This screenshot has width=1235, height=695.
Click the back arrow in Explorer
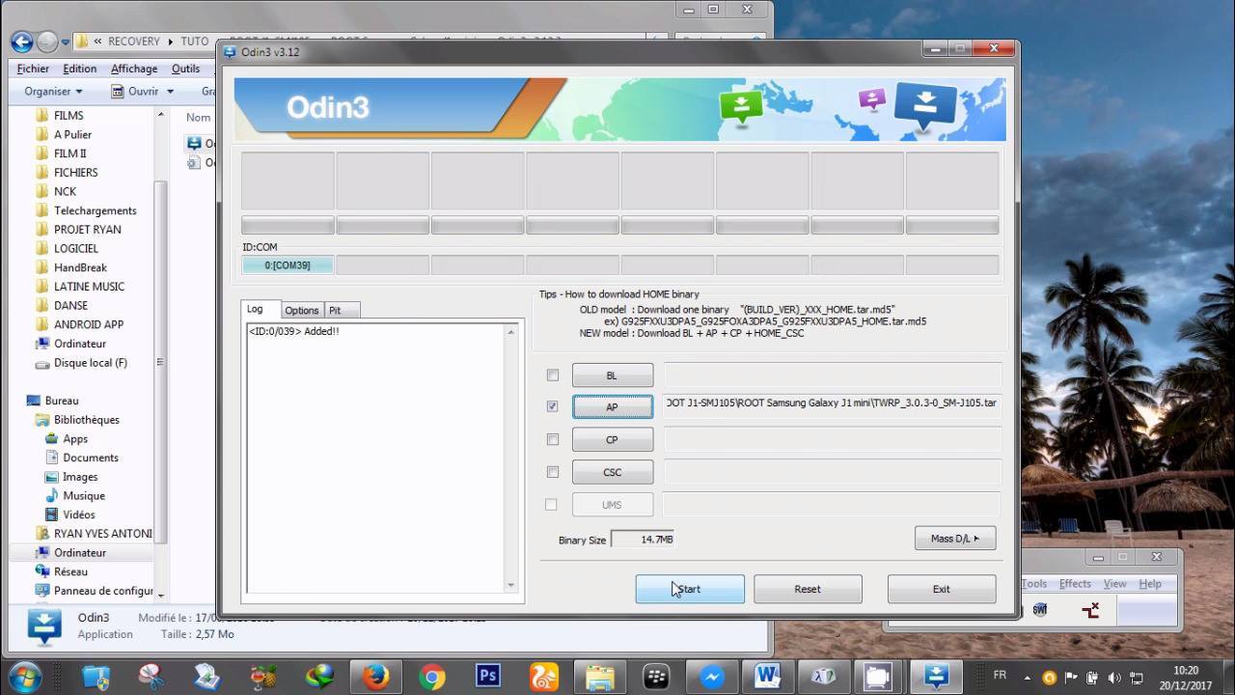click(x=21, y=42)
